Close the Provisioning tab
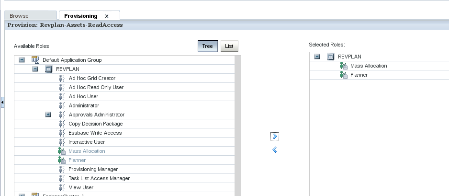449x196 pixels. click(107, 16)
